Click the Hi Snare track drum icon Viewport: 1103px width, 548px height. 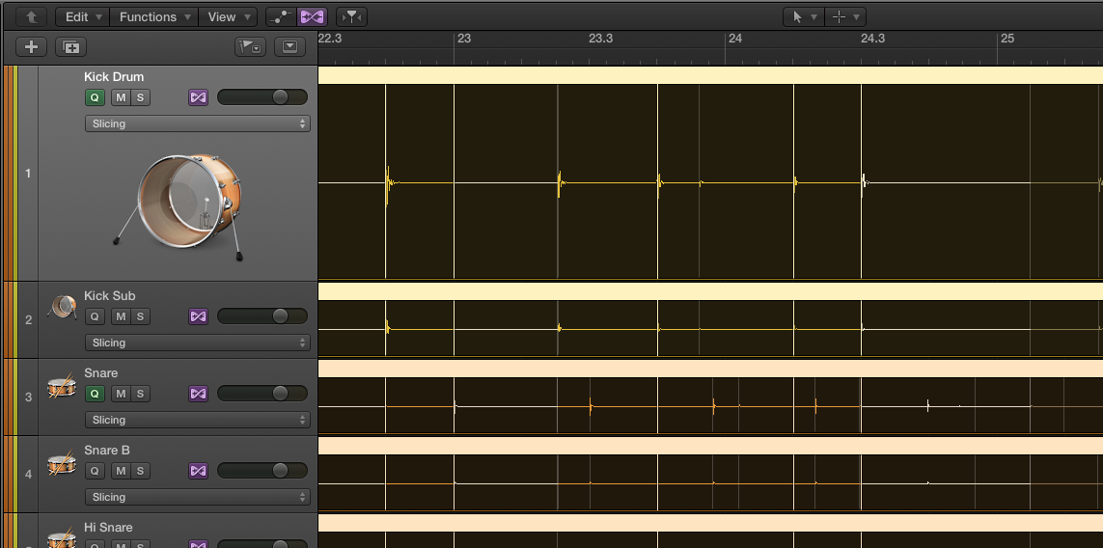coord(62,538)
